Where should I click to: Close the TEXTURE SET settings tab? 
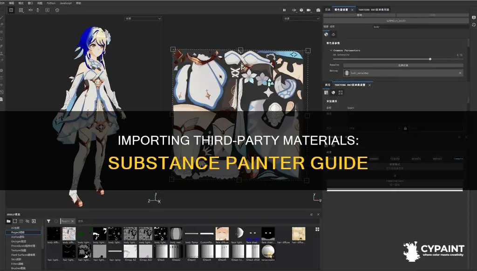pyautogui.click(x=369, y=85)
